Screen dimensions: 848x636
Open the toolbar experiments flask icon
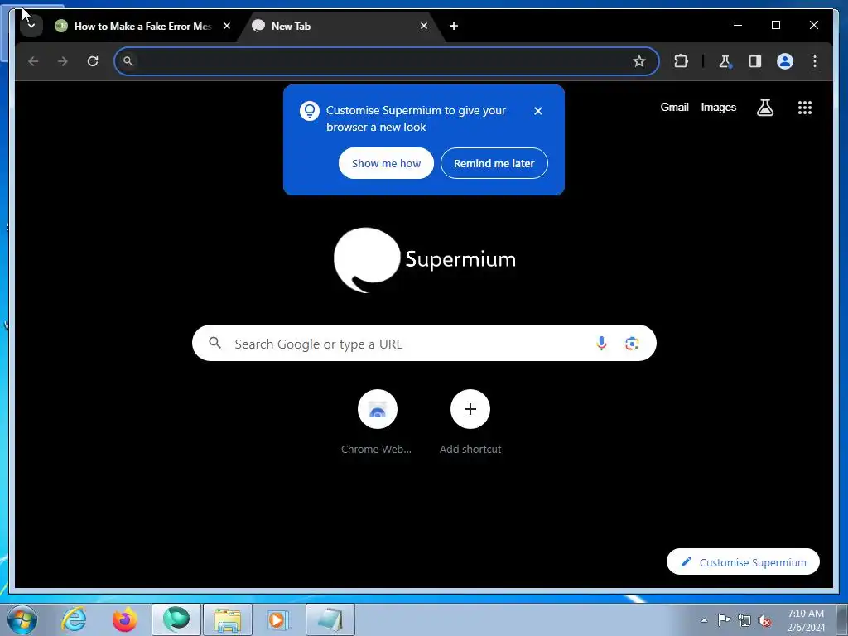pyautogui.click(x=725, y=61)
